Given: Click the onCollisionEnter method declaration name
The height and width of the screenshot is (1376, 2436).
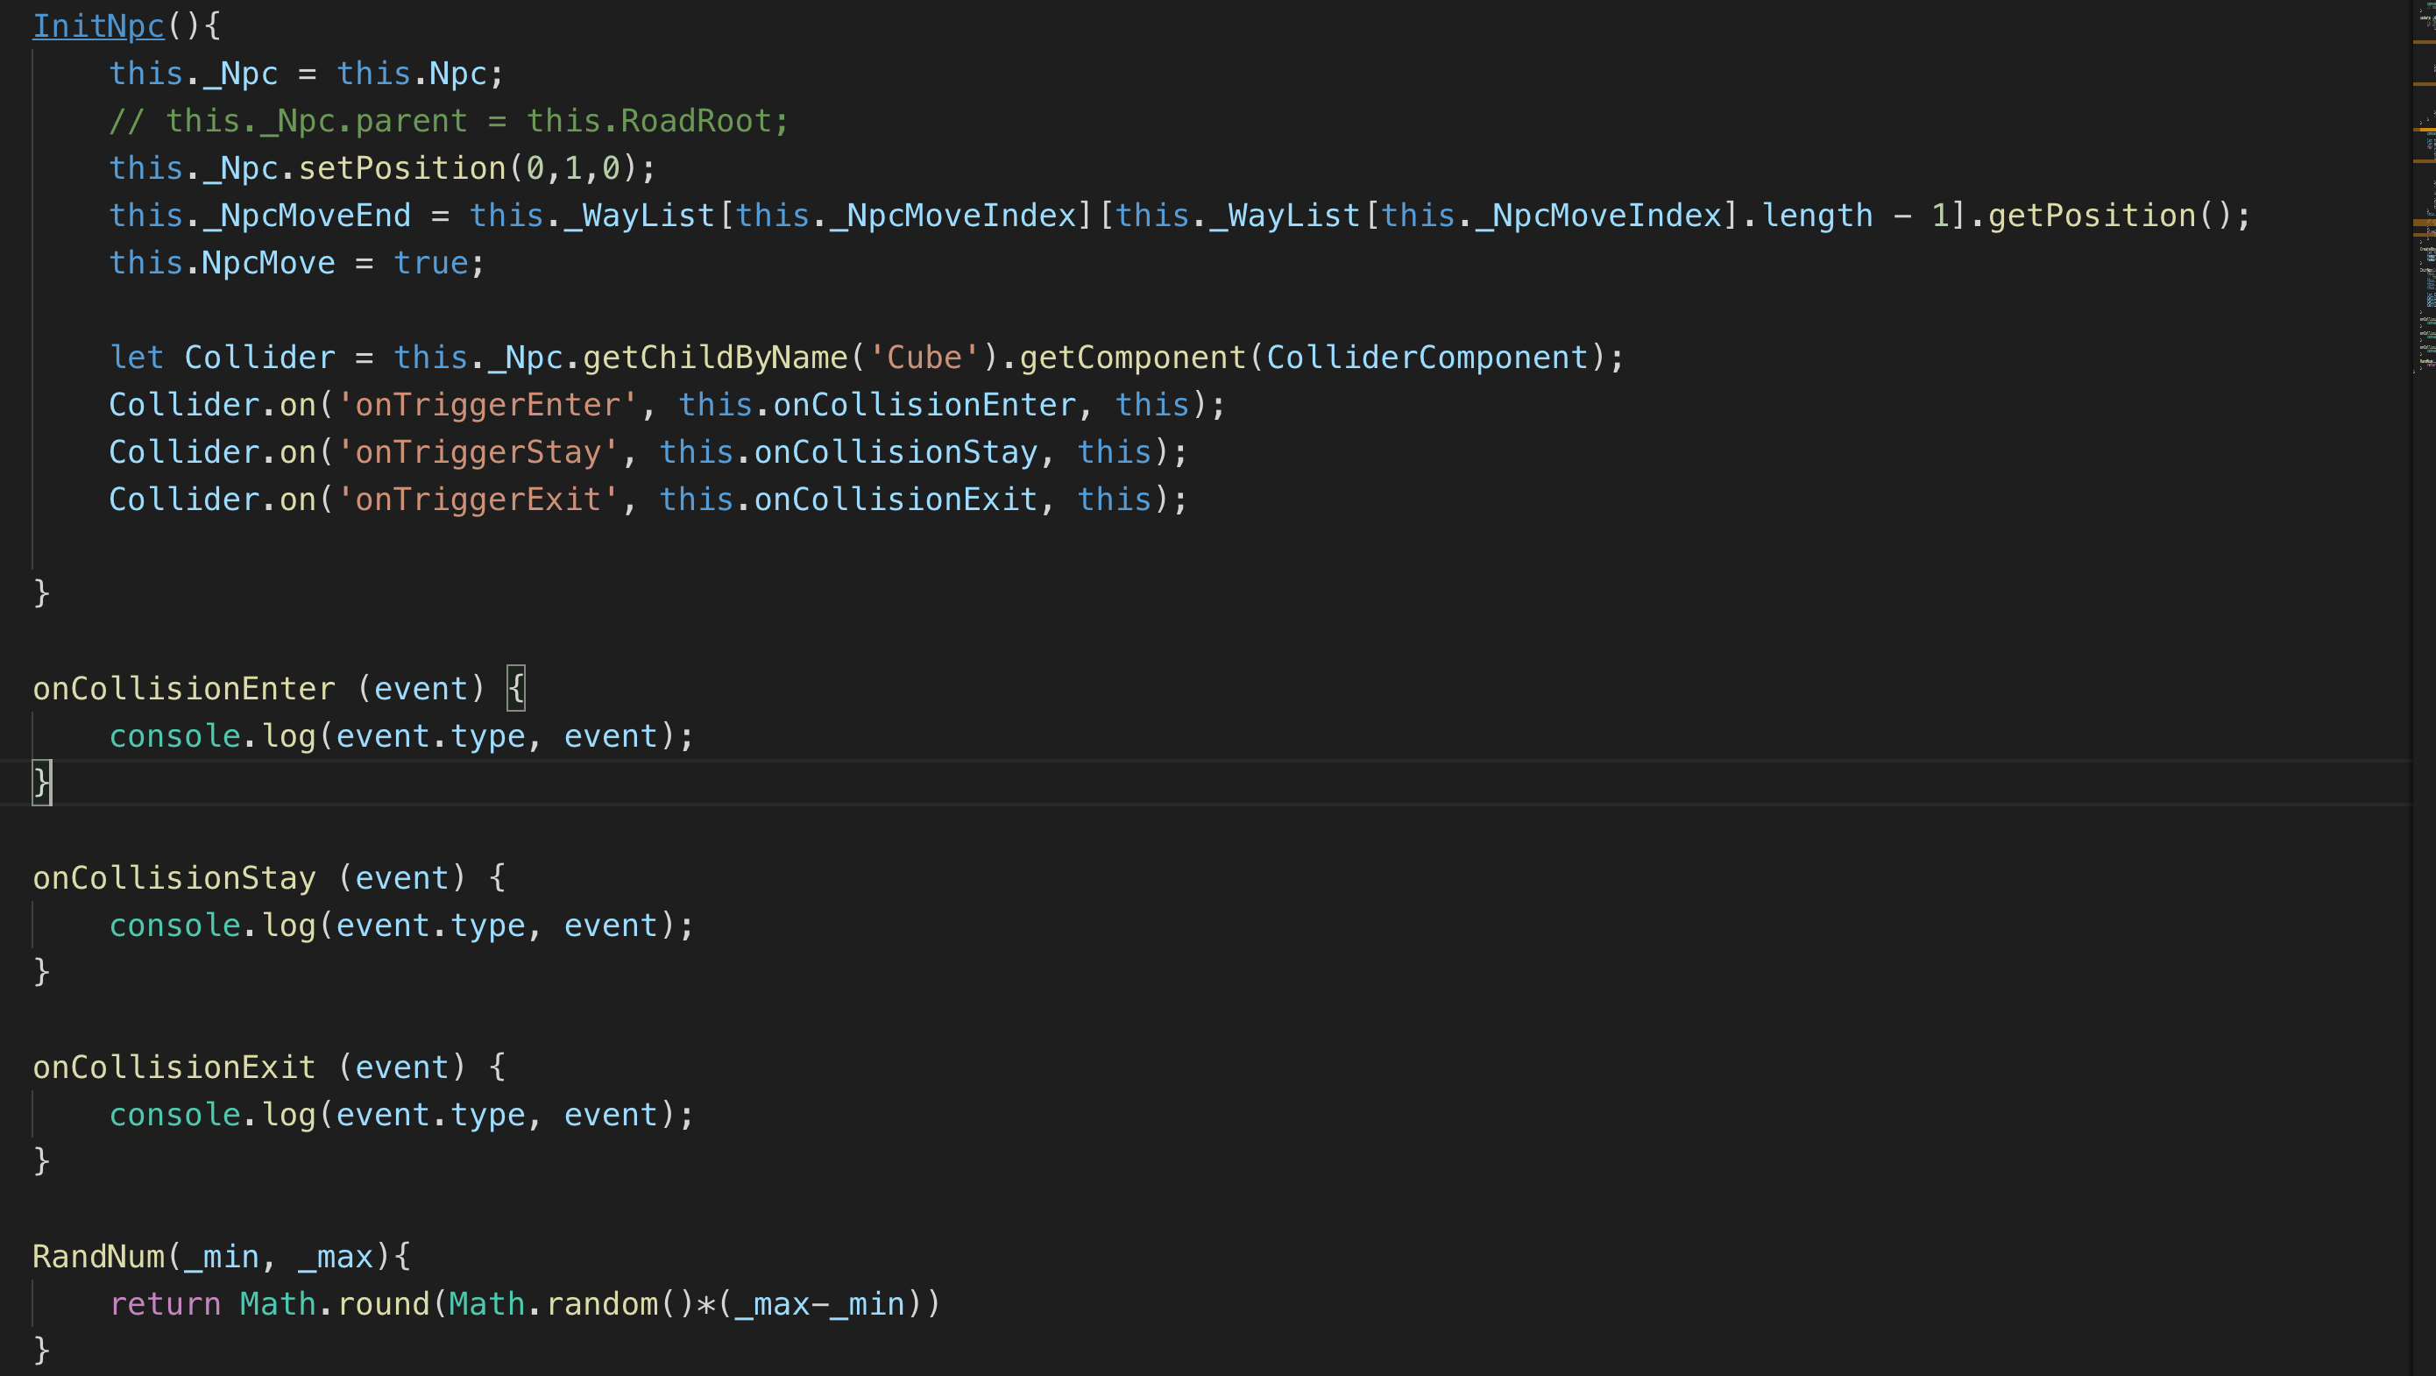Looking at the screenshot, I should click(183, 689).
